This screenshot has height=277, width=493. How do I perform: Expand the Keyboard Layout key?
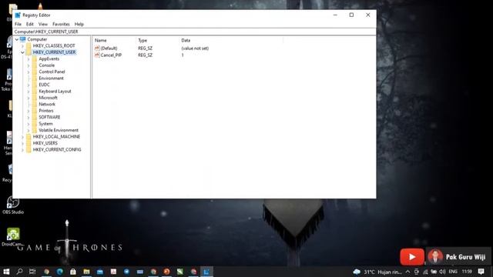(x=29, y=92)
